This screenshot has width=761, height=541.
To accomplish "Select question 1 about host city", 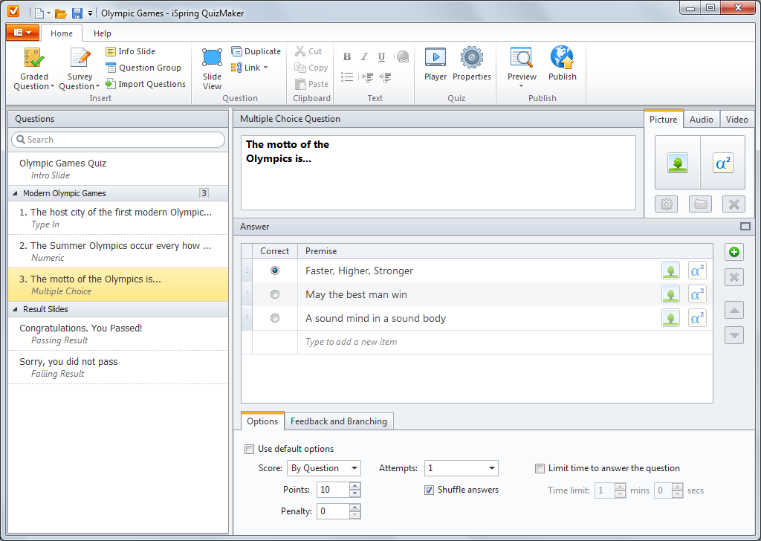I will (x=118, y=218).
